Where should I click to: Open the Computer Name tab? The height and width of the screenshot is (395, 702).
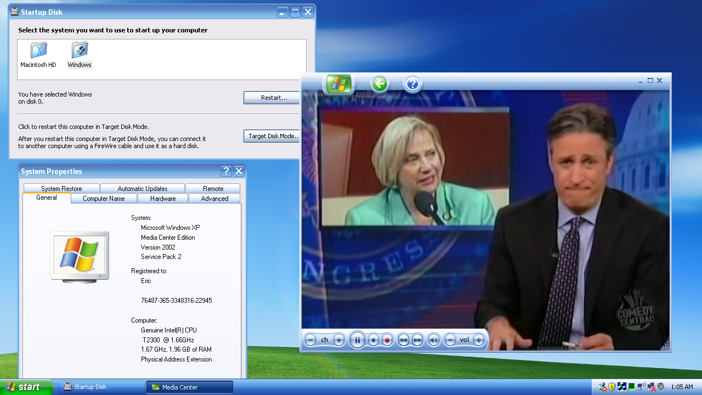[104, 199]
